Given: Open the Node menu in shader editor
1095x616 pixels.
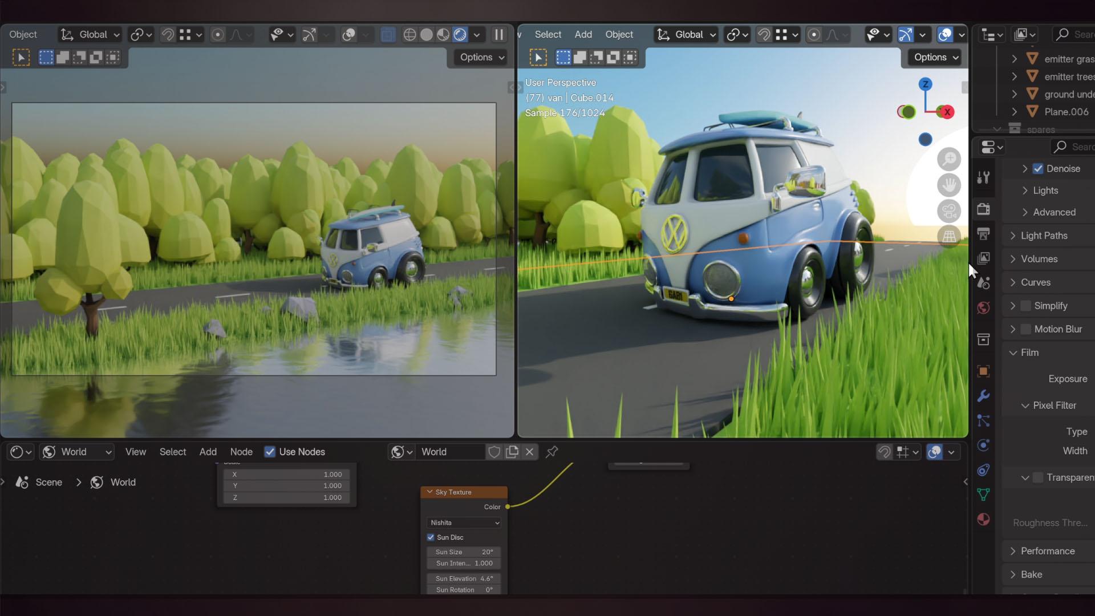Looking at the screenshot, I should 241,452.
